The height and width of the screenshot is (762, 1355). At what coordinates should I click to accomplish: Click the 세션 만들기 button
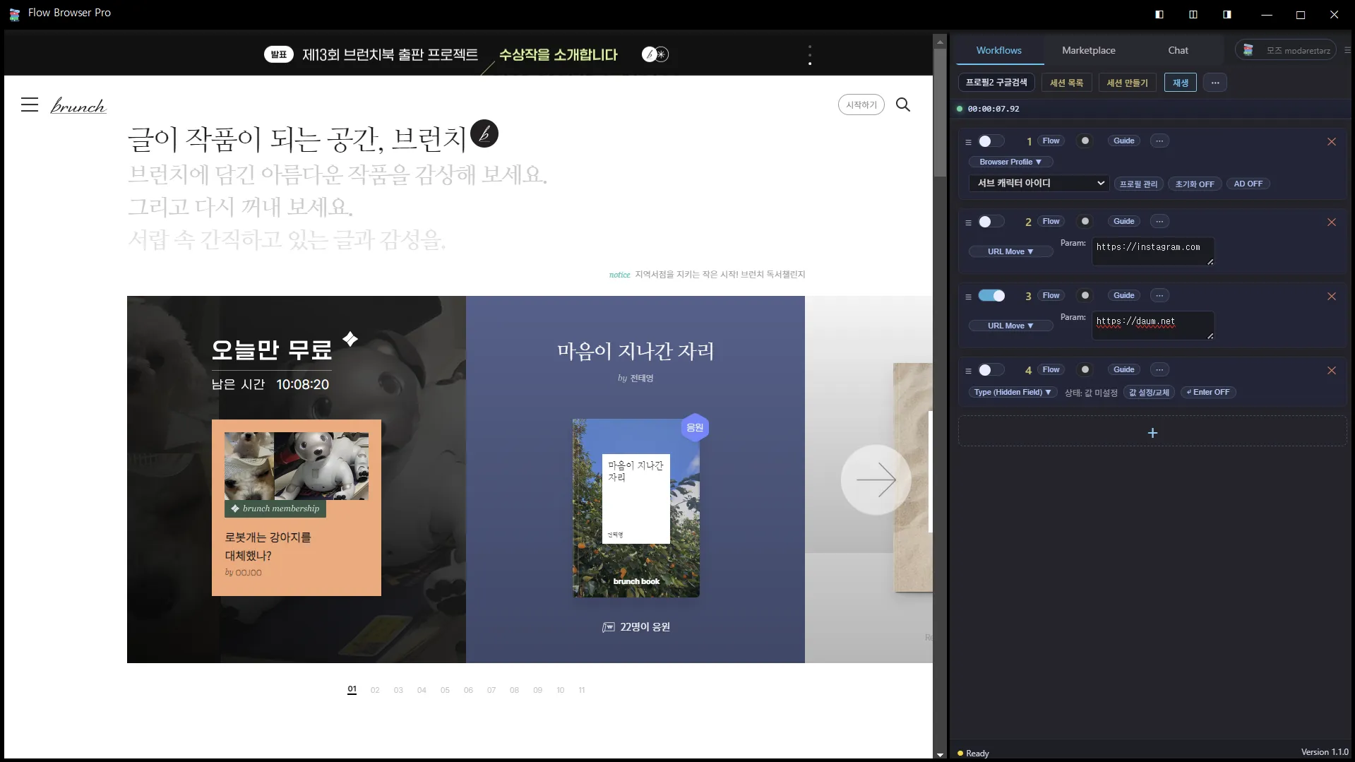click(1127, 83)
